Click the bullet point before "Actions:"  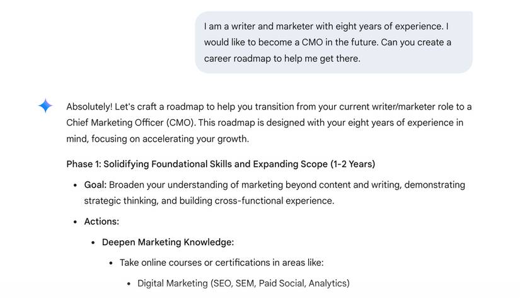76,222
